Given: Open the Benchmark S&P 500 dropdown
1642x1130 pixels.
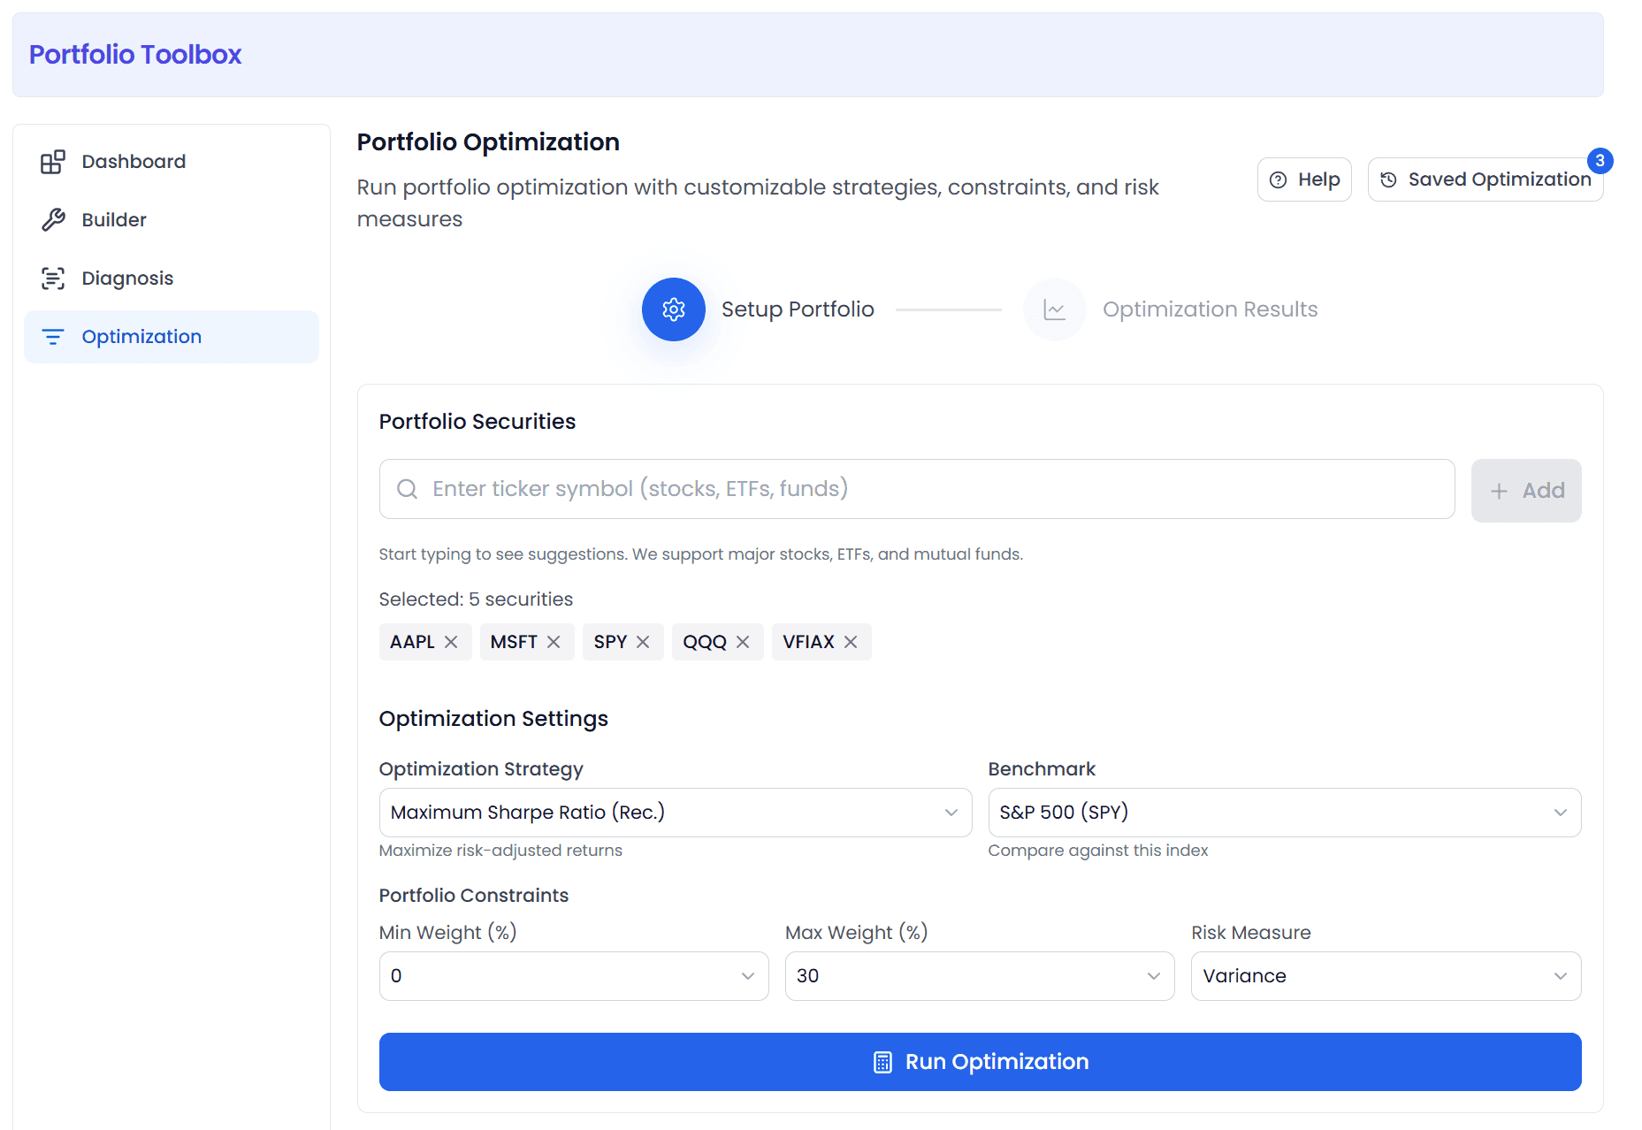Looking at the screenshot, I should tap(1285, 813).
